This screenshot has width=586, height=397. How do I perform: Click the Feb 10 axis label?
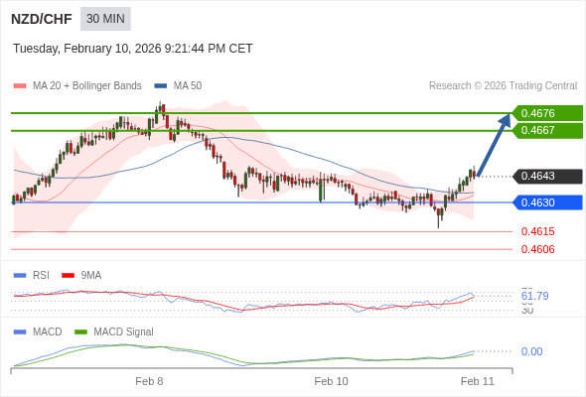331,381
